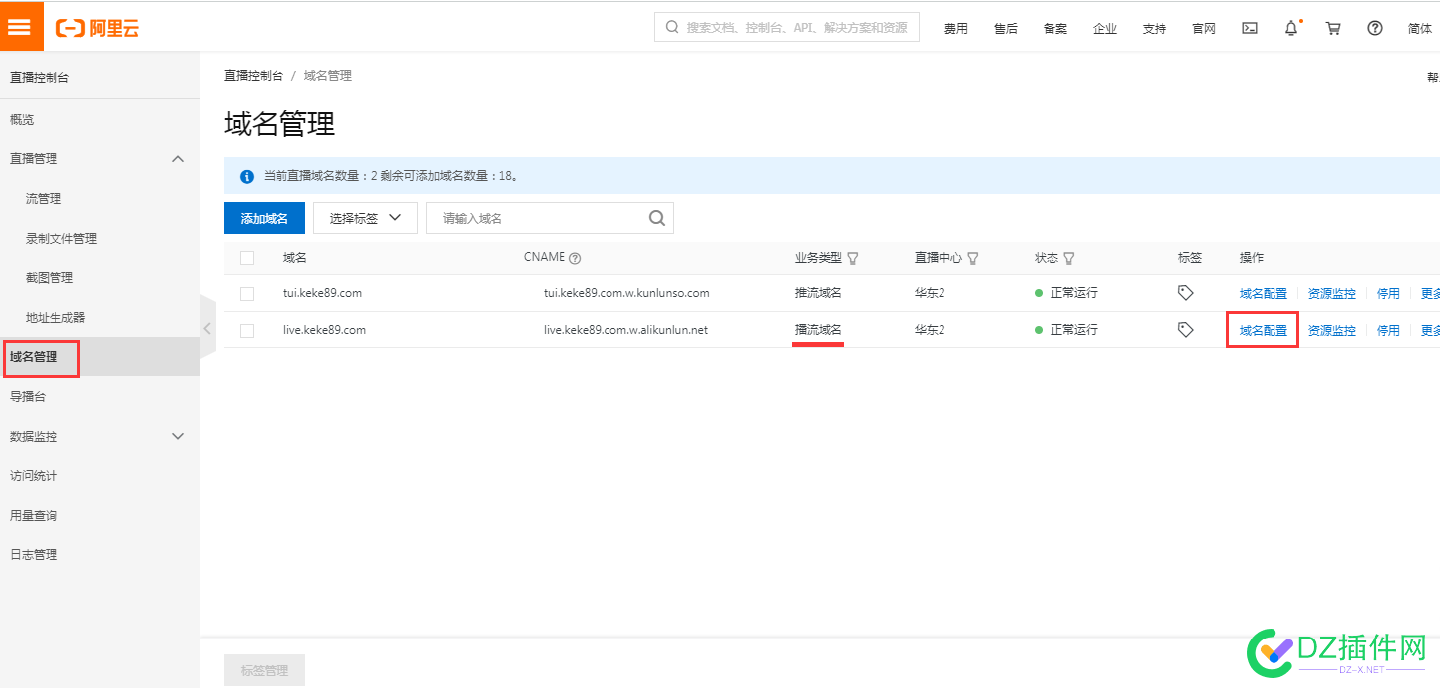This screenshot has height=688, width=1440.
Task: Click the 推流域名 business type cell
Action: coord(819,293)
